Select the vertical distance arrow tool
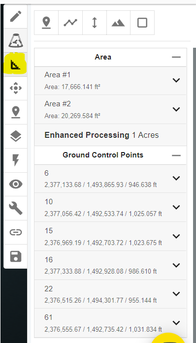Image resolution: width=196 pixels, height=343 pixels. (x=95, y=23)
